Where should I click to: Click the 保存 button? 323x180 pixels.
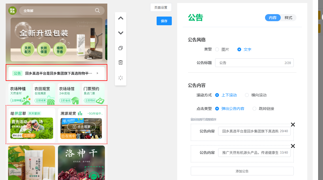[x=164, y=21]
